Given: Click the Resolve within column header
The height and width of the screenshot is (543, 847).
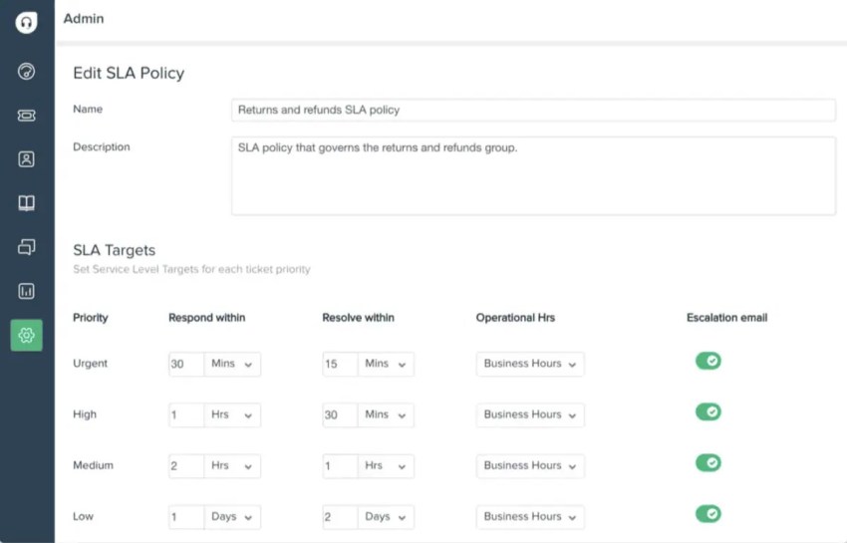Looking at the screenshot, I should pos(358,318).
